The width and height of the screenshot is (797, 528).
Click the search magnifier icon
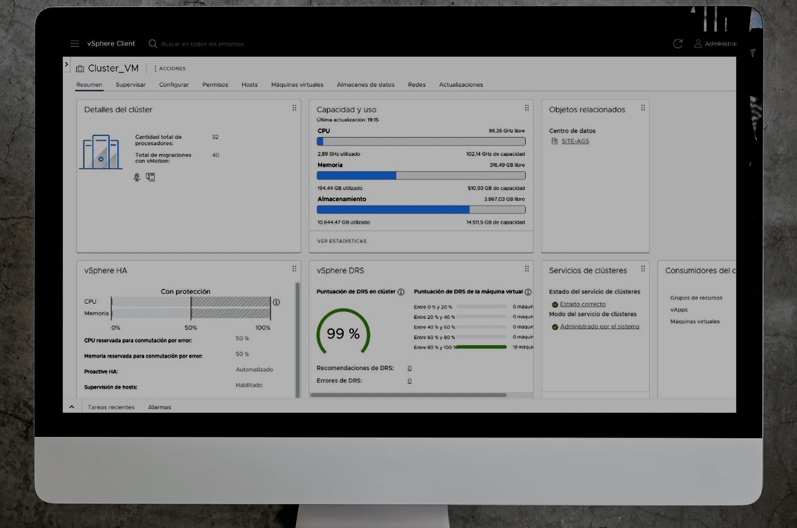click(152, 43)
